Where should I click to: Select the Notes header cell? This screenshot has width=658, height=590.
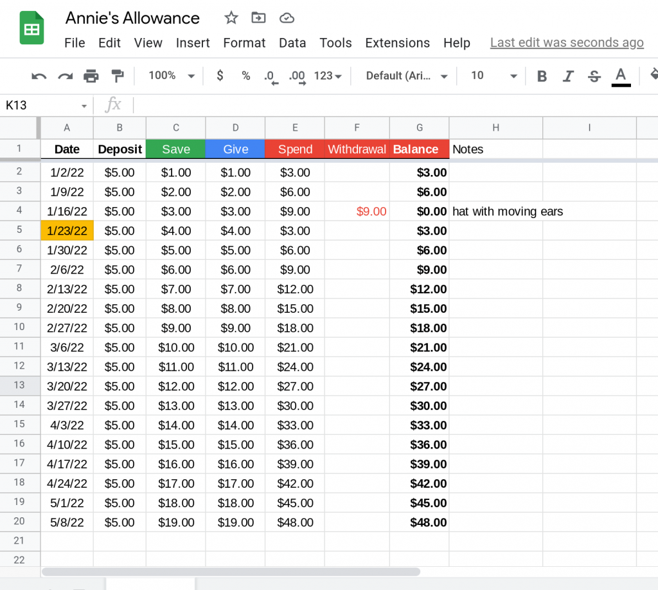495,149
